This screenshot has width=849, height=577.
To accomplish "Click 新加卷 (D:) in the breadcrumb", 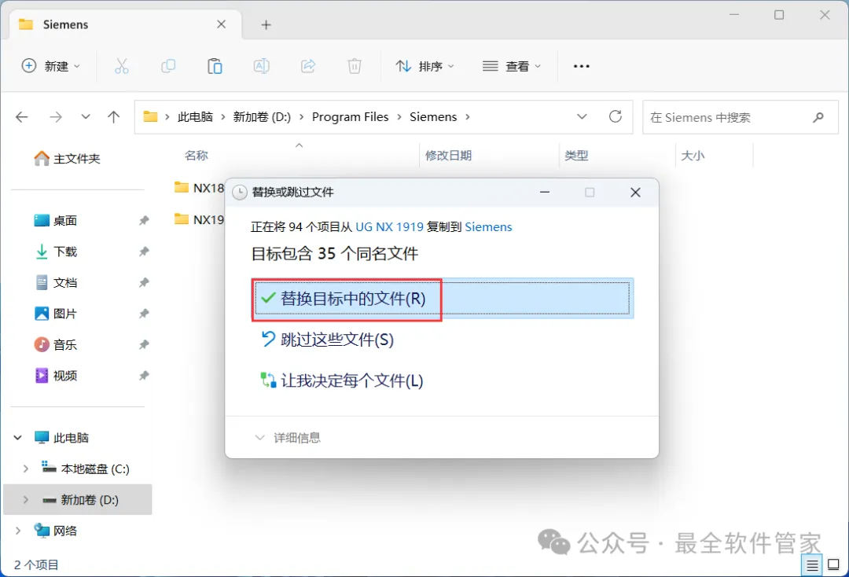I will pyautogui.click(x=262, y=117).
